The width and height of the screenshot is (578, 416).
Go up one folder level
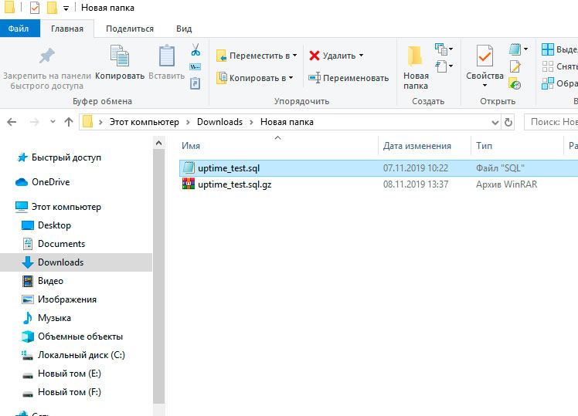(x=69, y=122)
